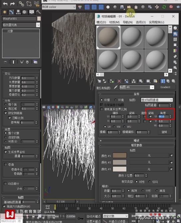
Task: Click the 颜色 #1 brown color swatch
Action: click(120, 155)
